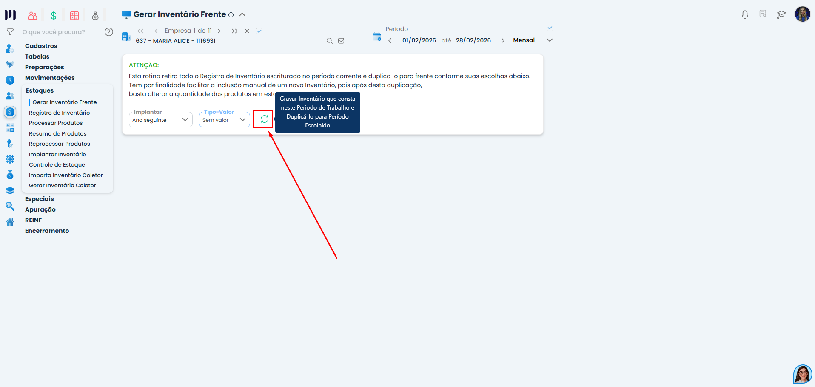The image size is (815, 387).
Task: Go to next company arrow
Action: 219,31
